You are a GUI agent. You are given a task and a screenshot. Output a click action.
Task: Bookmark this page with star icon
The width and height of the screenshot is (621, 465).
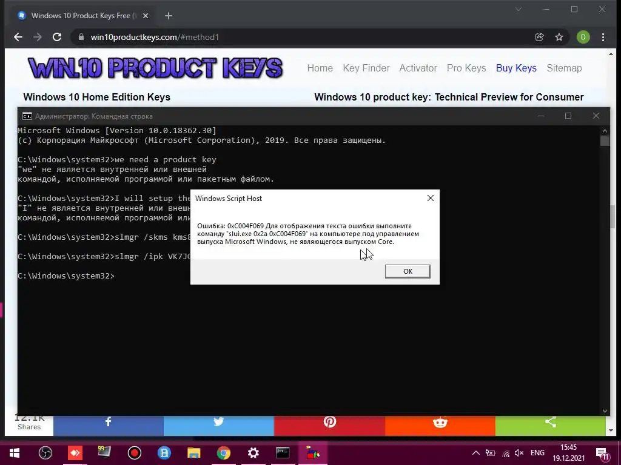point(559,37)
